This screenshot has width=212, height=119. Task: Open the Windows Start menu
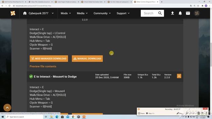pyautogui.click(x=3, y=117)
